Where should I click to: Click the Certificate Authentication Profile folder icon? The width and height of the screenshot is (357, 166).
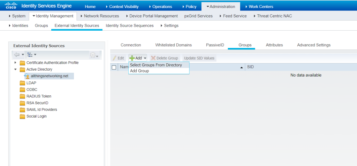pos(22,63)
